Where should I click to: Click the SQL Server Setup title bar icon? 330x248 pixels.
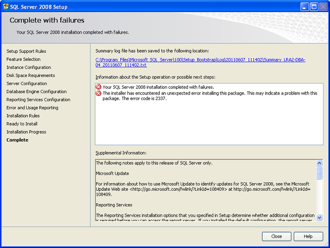(6, 7)
